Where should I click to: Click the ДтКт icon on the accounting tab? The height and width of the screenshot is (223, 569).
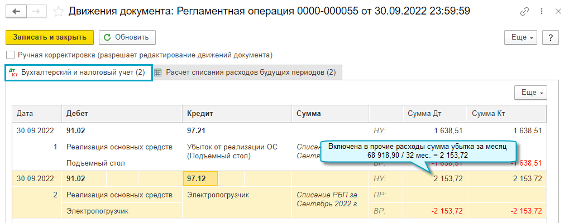click(x=15, y=72)
